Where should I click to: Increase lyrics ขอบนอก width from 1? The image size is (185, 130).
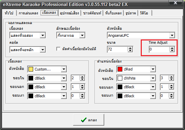point(82,86)
